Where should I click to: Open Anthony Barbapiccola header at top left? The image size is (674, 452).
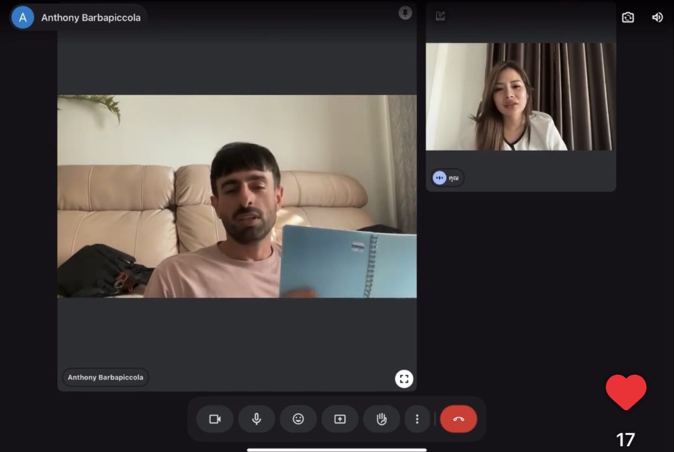[x=79, y=17]
